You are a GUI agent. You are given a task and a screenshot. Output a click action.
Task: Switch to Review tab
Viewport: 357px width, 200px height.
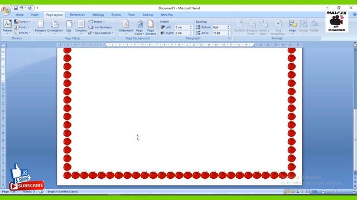[116, 15]
